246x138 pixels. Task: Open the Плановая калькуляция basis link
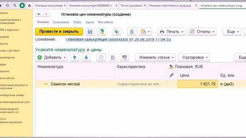tap(118, 39)
